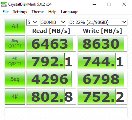Image resolution: width=132 pixels, height=120 pixels.
Task: Open the Help menu
Action: tap(52, 12)
